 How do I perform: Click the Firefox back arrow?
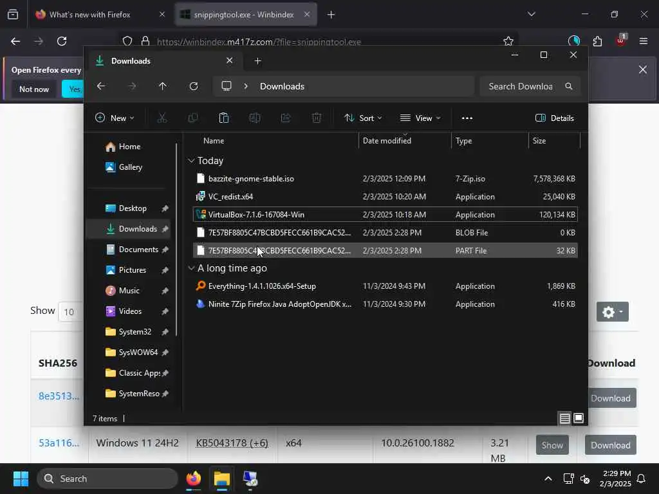coord(15,41)
